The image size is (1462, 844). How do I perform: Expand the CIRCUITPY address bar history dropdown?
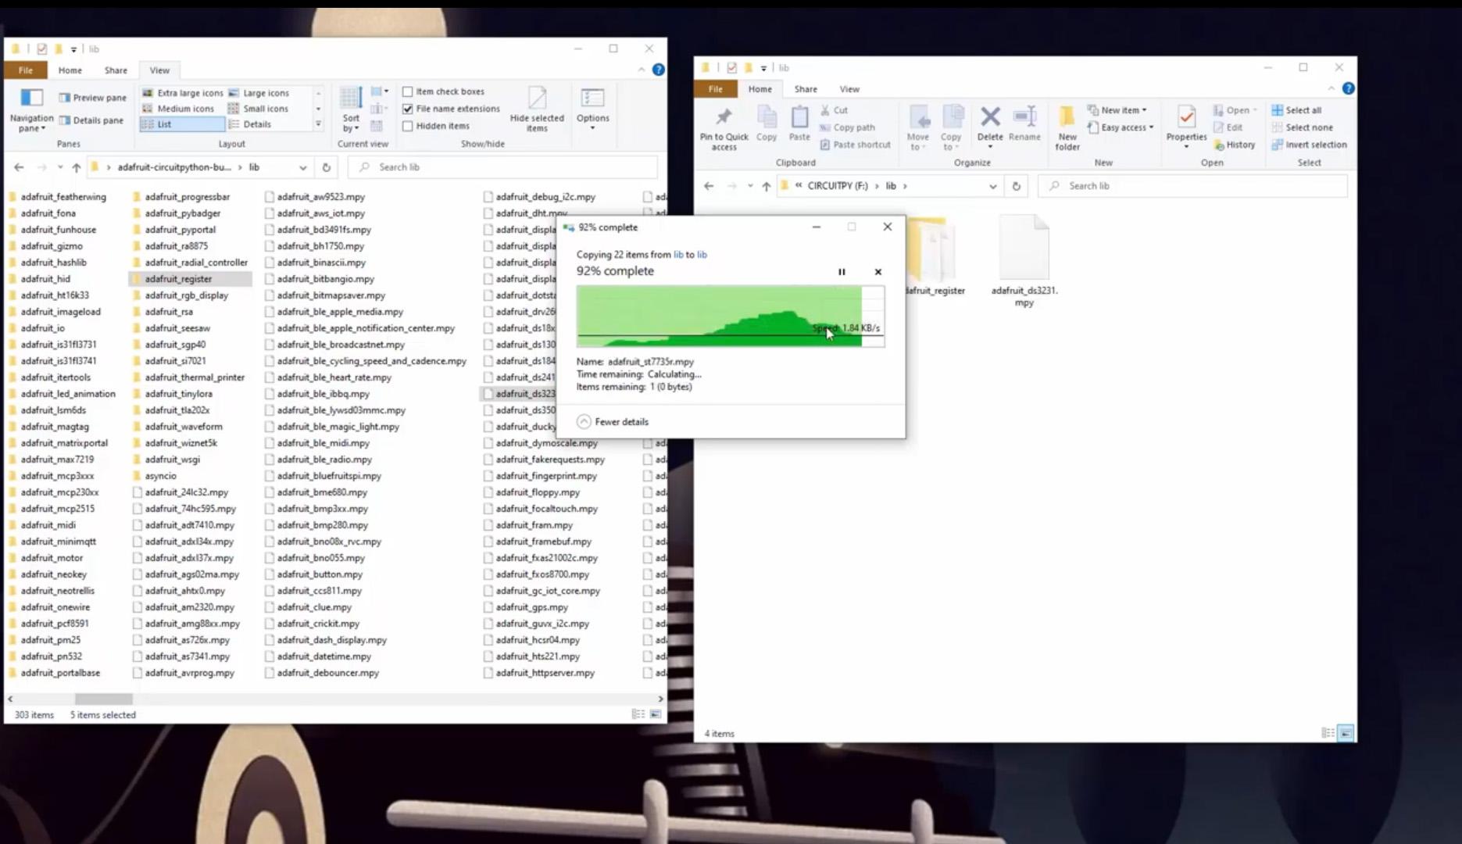pyautogui.click(x=992, y=186)
